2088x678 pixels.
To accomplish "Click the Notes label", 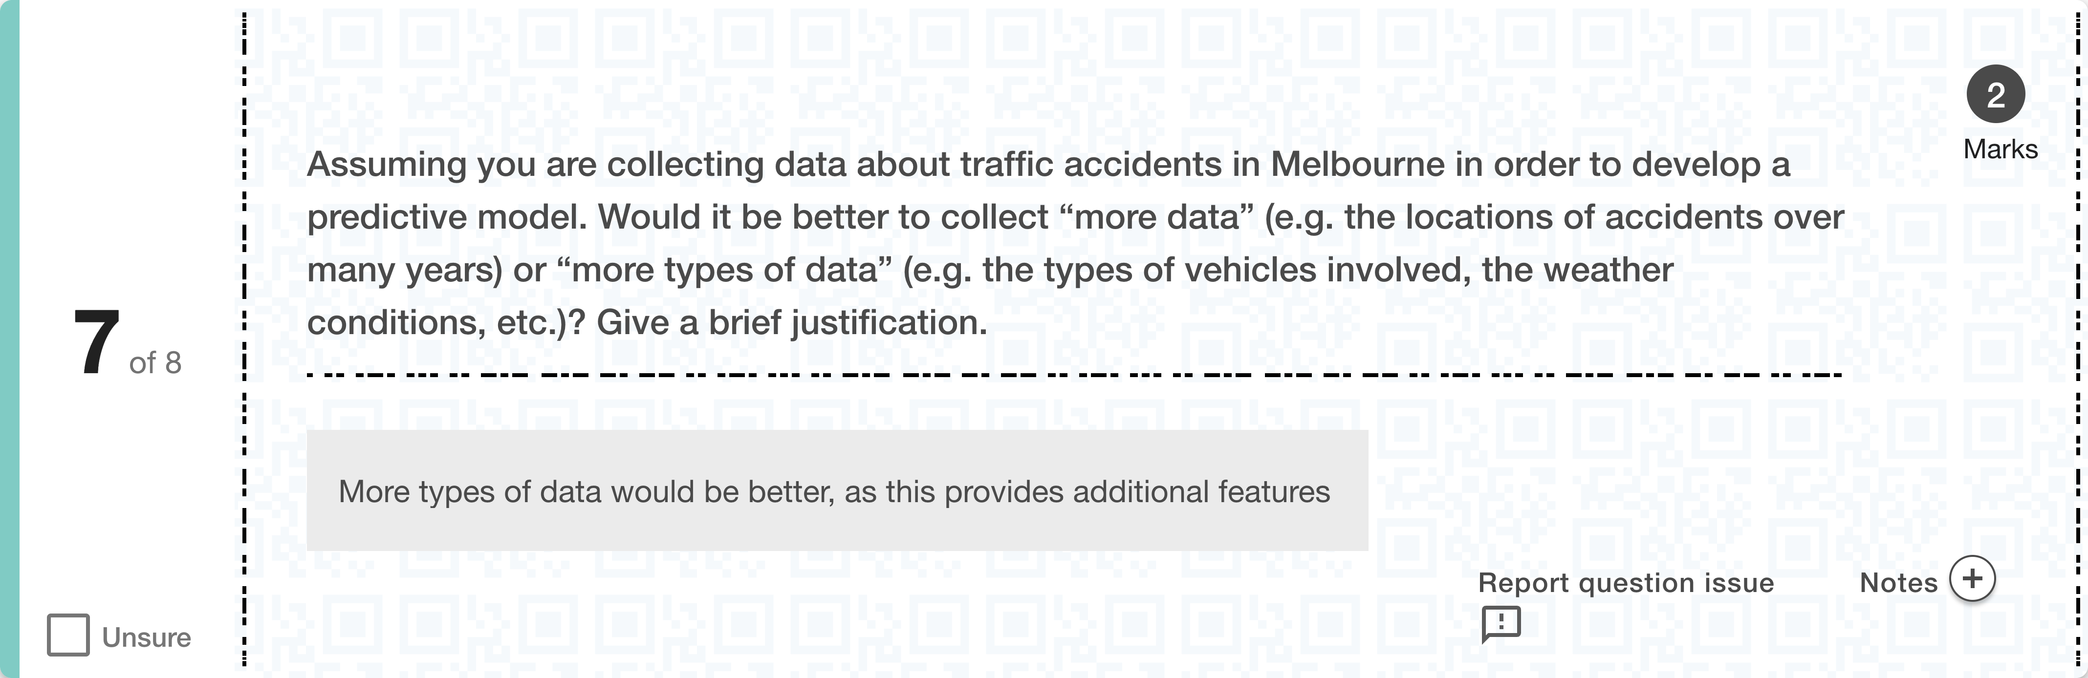I will coord(1897,583).
